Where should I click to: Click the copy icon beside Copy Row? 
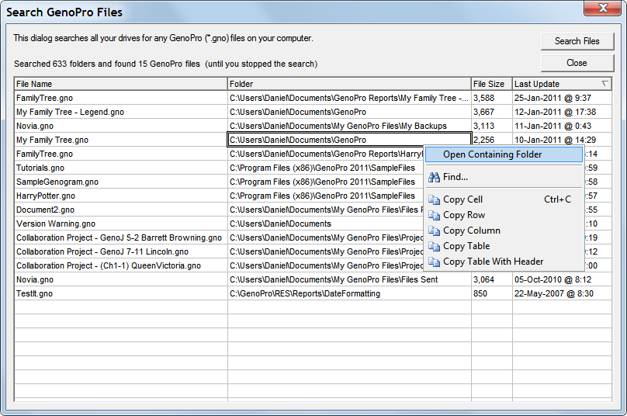pyautogui.click(x=434, y=215)
